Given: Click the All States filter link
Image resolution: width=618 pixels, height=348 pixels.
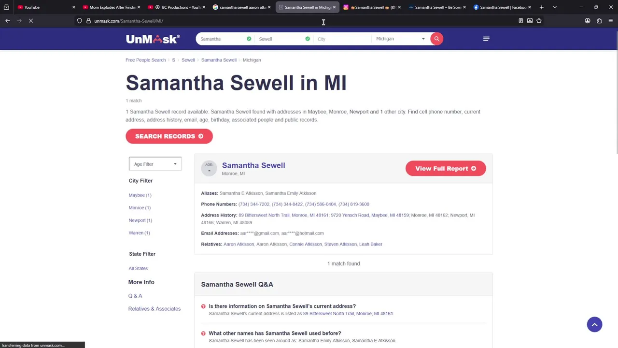Looking at the screenshot, I should click(x=138, y=268).
